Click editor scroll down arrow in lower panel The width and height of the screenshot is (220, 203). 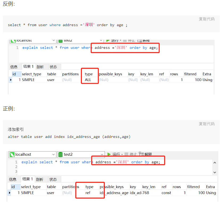pos(215,172)
